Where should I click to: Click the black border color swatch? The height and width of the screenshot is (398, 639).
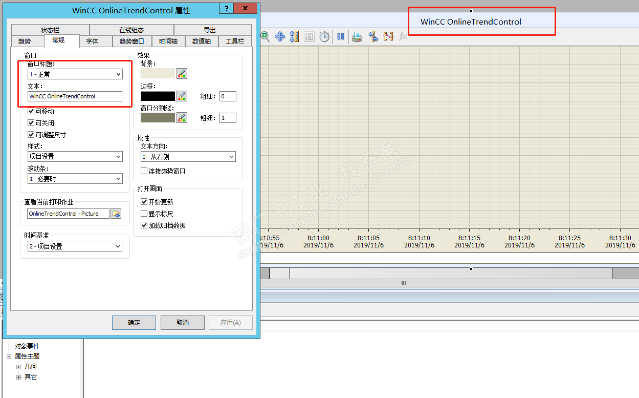click(158, 96)
